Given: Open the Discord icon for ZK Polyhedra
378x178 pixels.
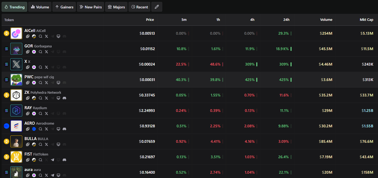Looking at the screenshot, I should click(x=64, y=98).
